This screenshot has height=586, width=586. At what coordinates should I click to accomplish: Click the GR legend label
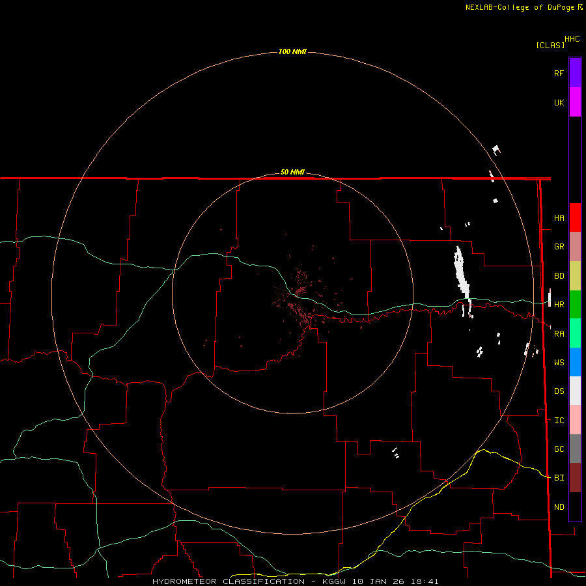pos(559,247)
